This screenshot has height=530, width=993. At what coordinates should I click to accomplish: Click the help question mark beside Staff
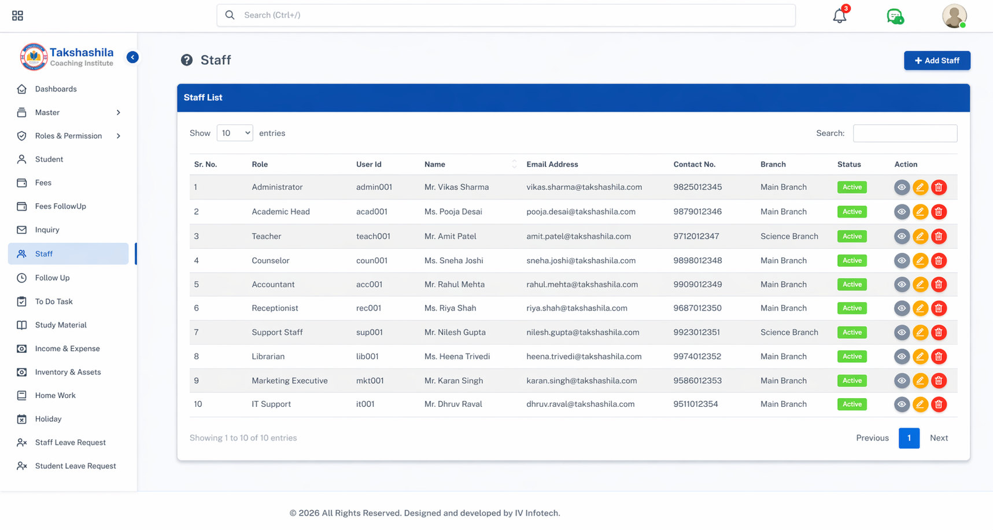point(186,60)
